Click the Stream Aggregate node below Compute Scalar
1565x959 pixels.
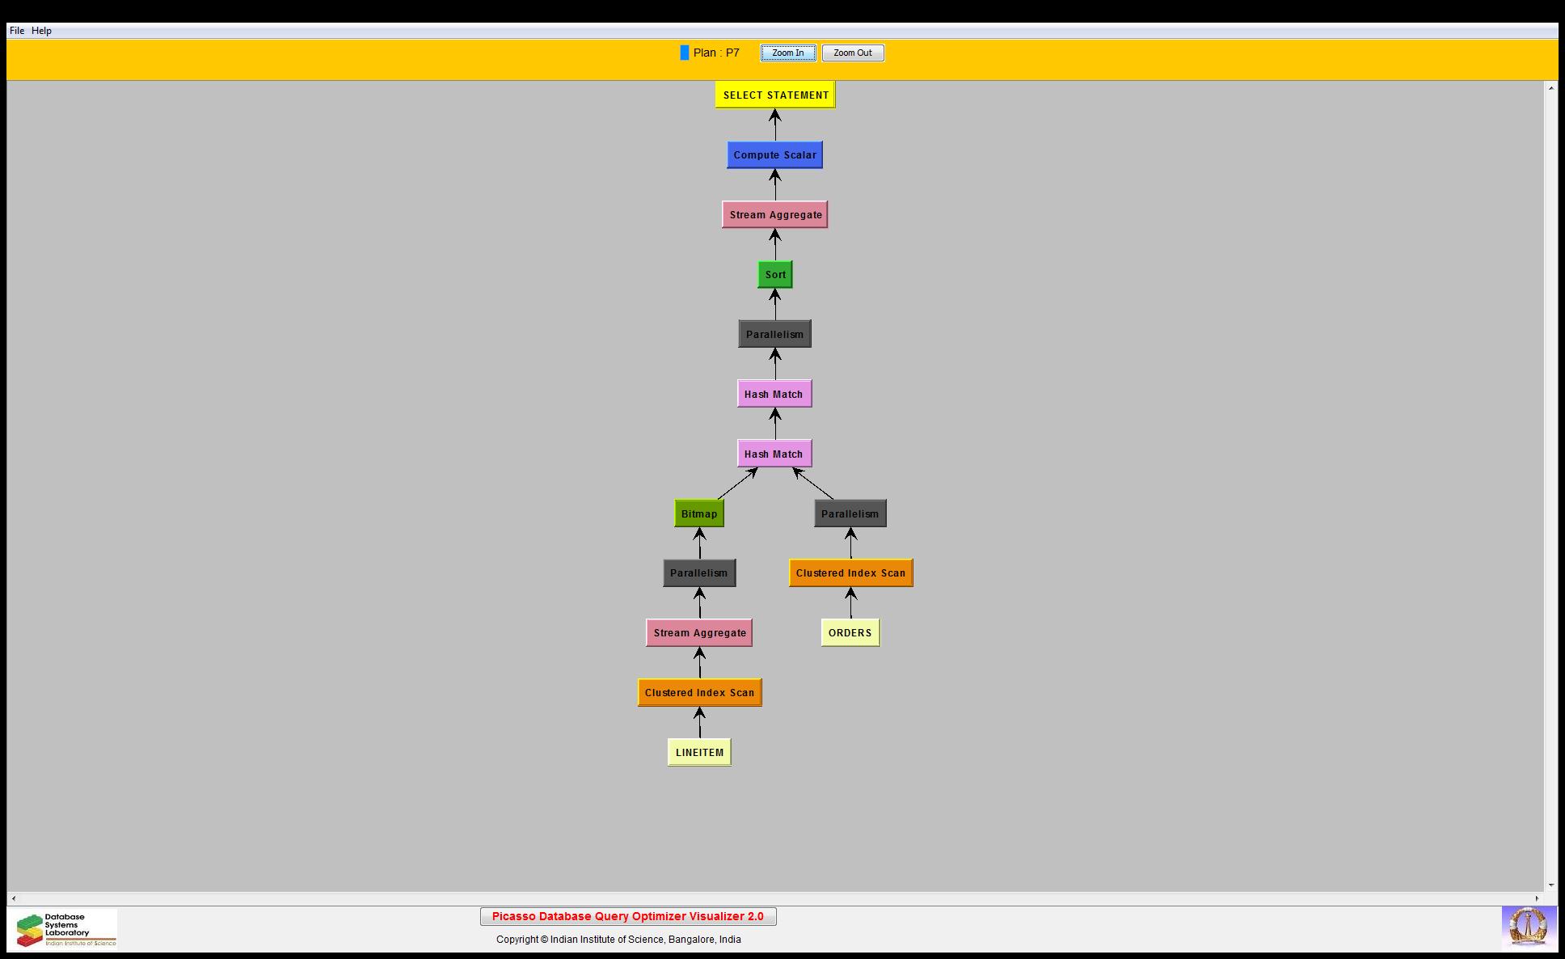point(774,215)
